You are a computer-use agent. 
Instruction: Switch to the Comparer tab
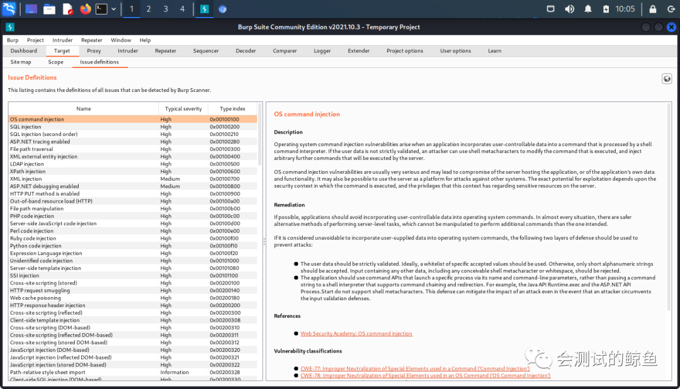(x=285, y=51)
